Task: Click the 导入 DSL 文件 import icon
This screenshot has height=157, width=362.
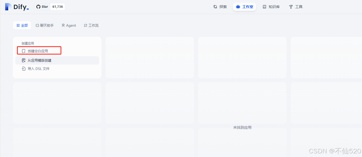Action: [x=23, y=68]
